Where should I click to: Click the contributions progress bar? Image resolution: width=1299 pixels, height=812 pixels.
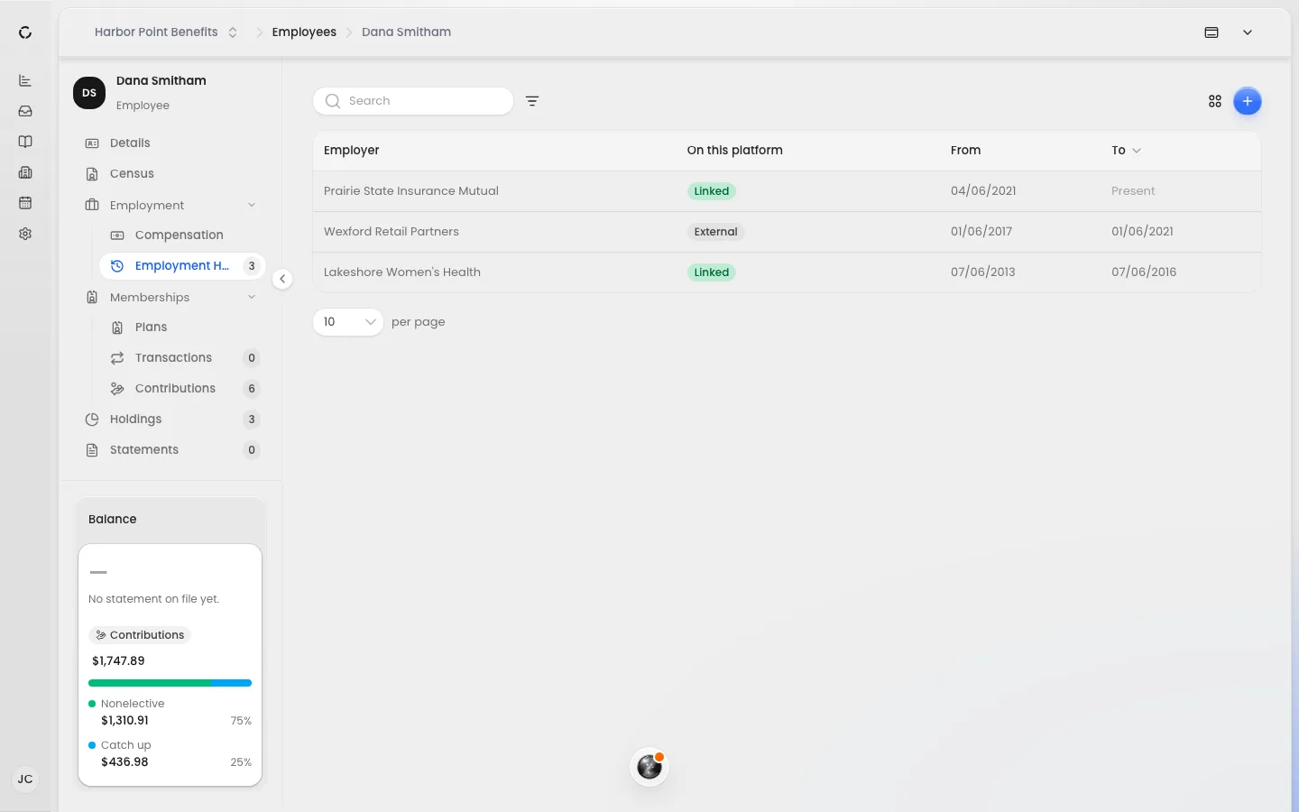click(170, 683)
